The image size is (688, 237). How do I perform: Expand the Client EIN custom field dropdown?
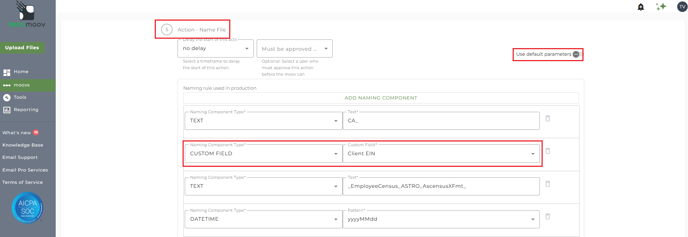point(441,154)
